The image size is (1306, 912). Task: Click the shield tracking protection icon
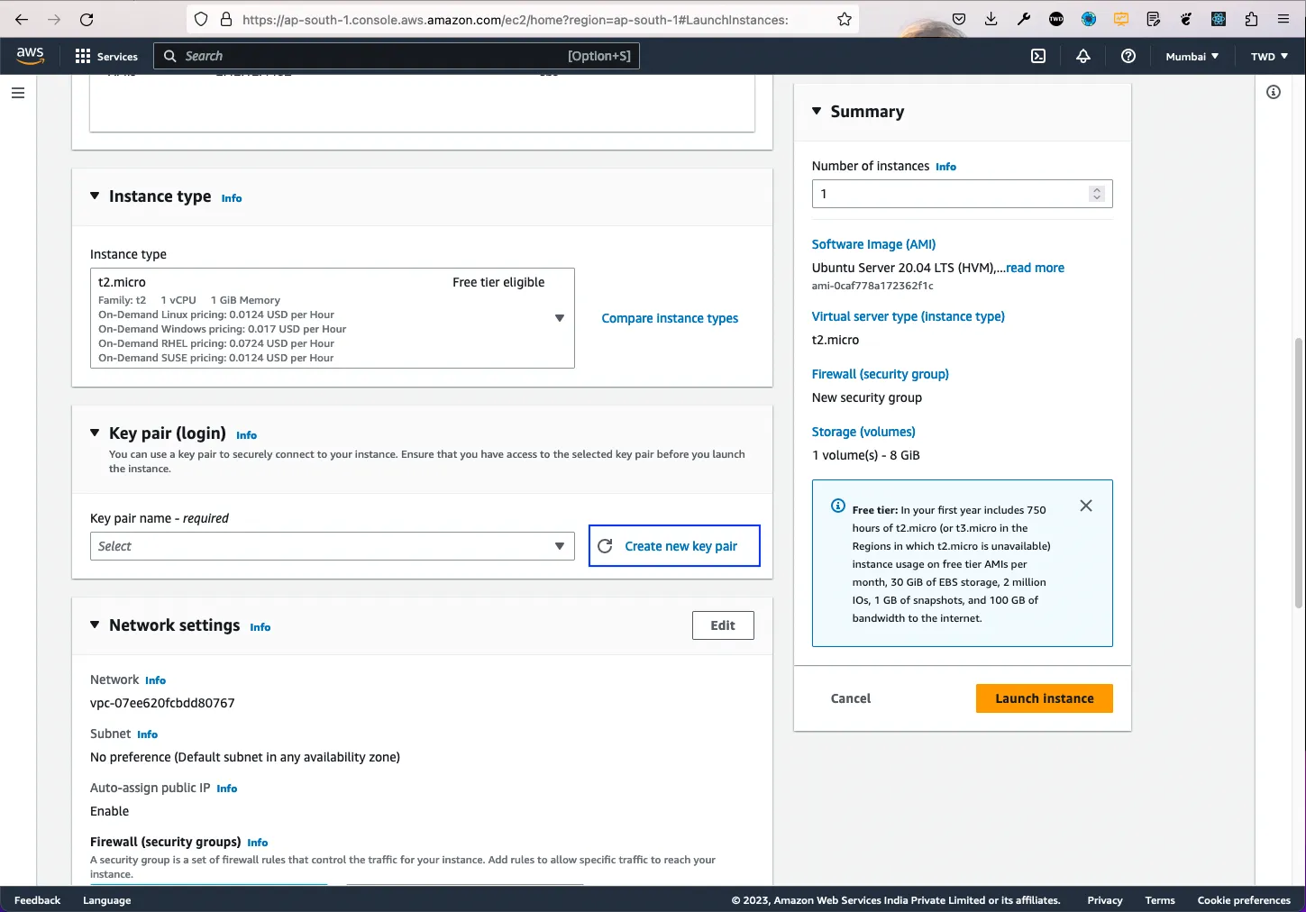[x=201, y=19]
